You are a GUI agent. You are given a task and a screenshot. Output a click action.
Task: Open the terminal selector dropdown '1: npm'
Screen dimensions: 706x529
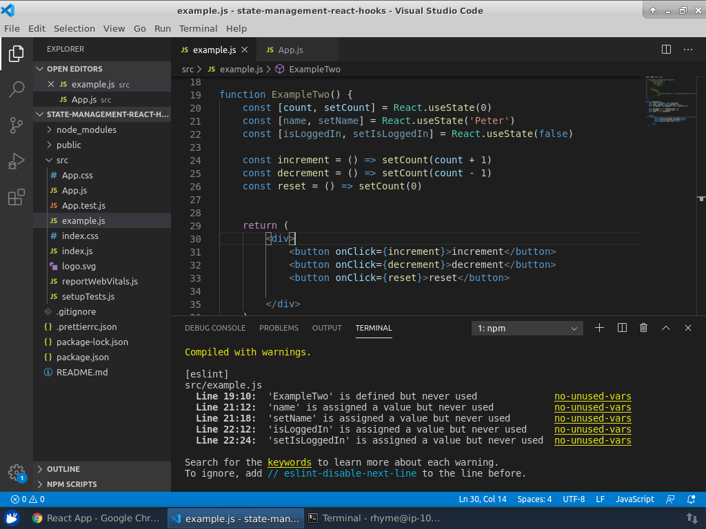[527, 329]
